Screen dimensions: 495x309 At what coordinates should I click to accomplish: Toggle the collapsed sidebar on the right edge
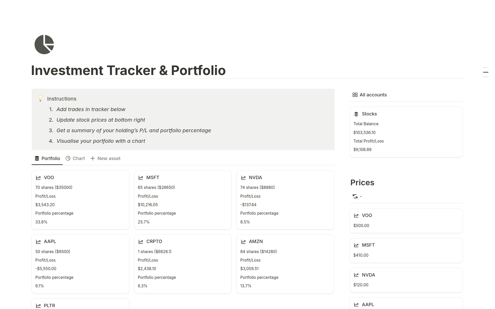click(x=486, y=72)
